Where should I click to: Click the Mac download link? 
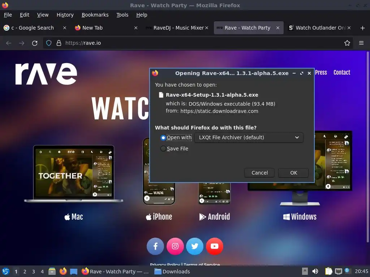(74, 217)
